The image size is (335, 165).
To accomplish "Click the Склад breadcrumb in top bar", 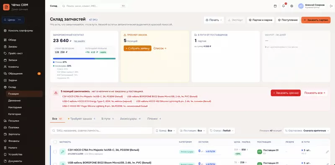I will (54, 6).
